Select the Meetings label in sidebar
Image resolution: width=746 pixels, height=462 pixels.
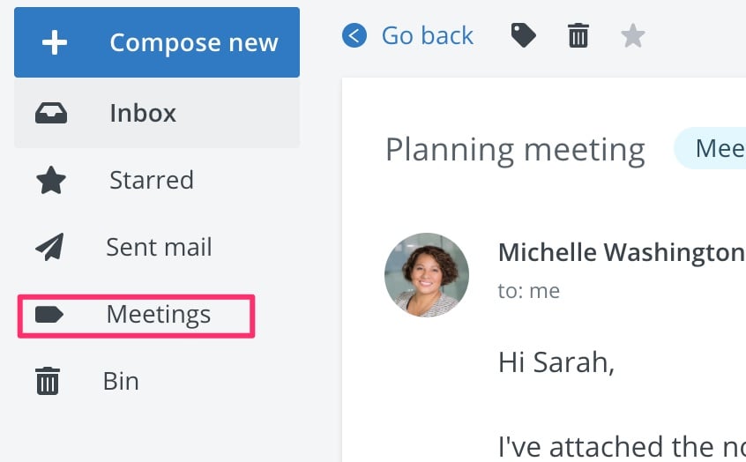158,315
